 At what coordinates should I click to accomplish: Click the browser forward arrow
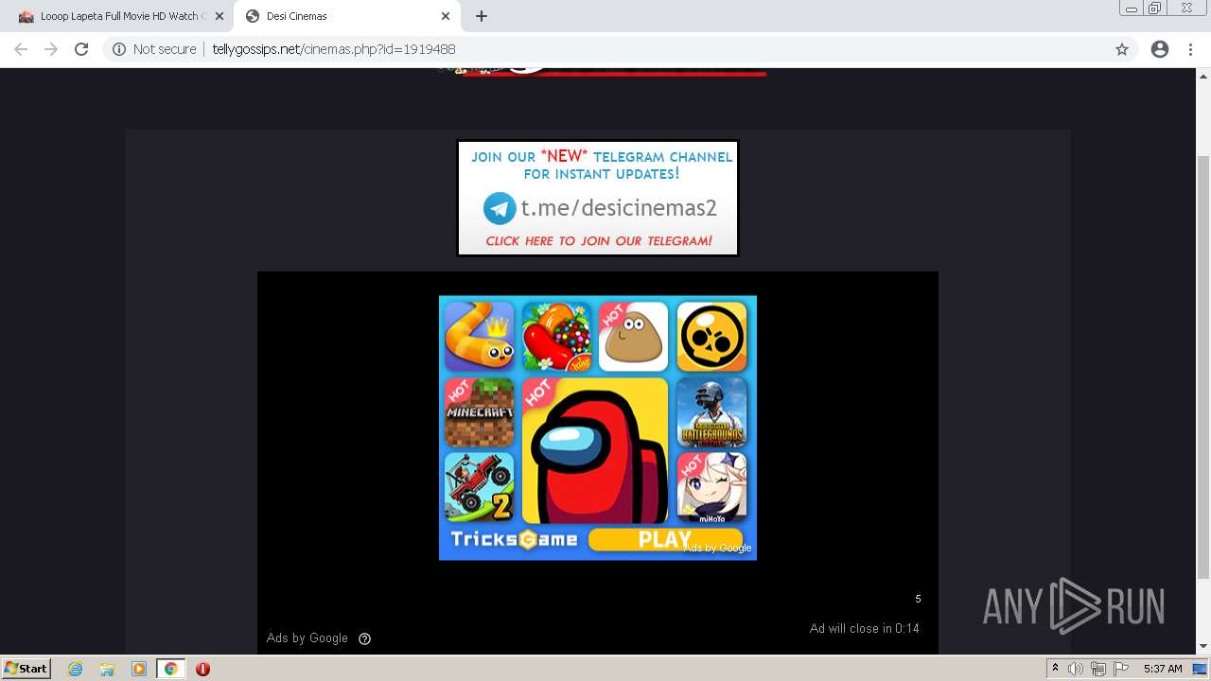click(x=51, y=49)
